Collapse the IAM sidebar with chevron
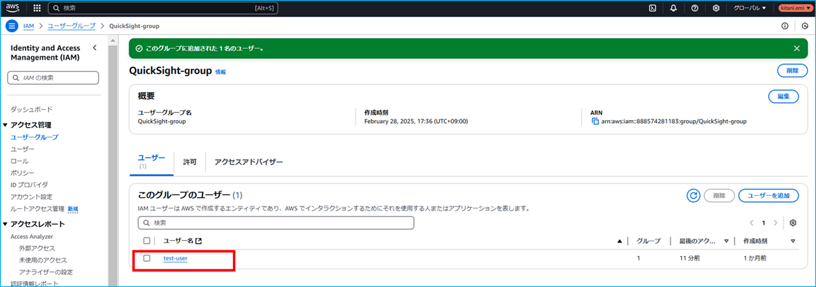 coord(95,48)
